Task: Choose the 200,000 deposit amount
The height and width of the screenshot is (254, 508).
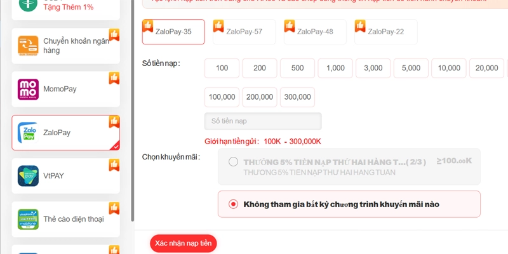Action: [x=260, y=97]
